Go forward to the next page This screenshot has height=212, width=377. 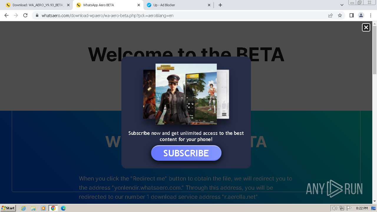coord(16,15)
